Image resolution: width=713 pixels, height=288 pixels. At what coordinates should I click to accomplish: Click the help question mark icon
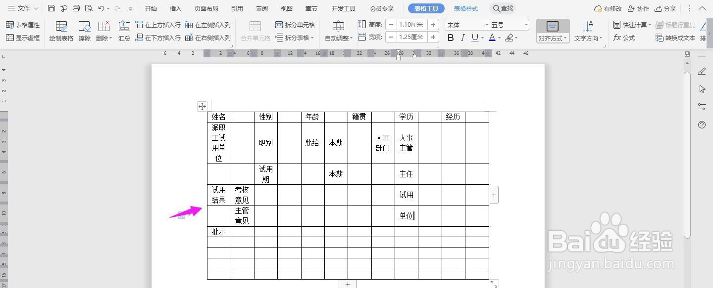[x=702, y=125]
